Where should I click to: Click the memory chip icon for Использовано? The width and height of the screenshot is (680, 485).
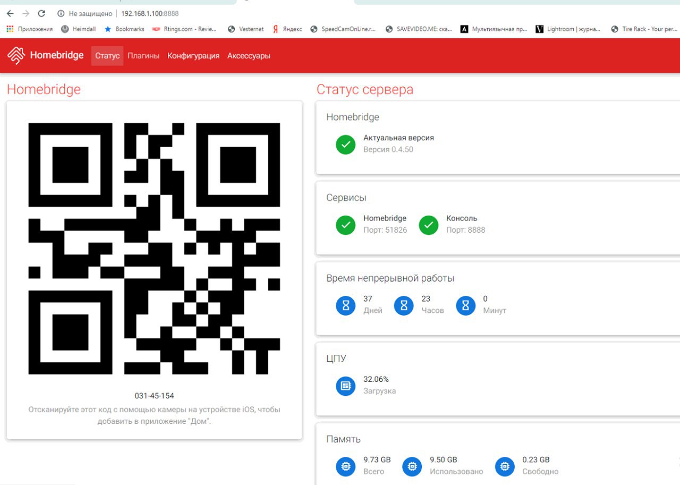(412, 466)
